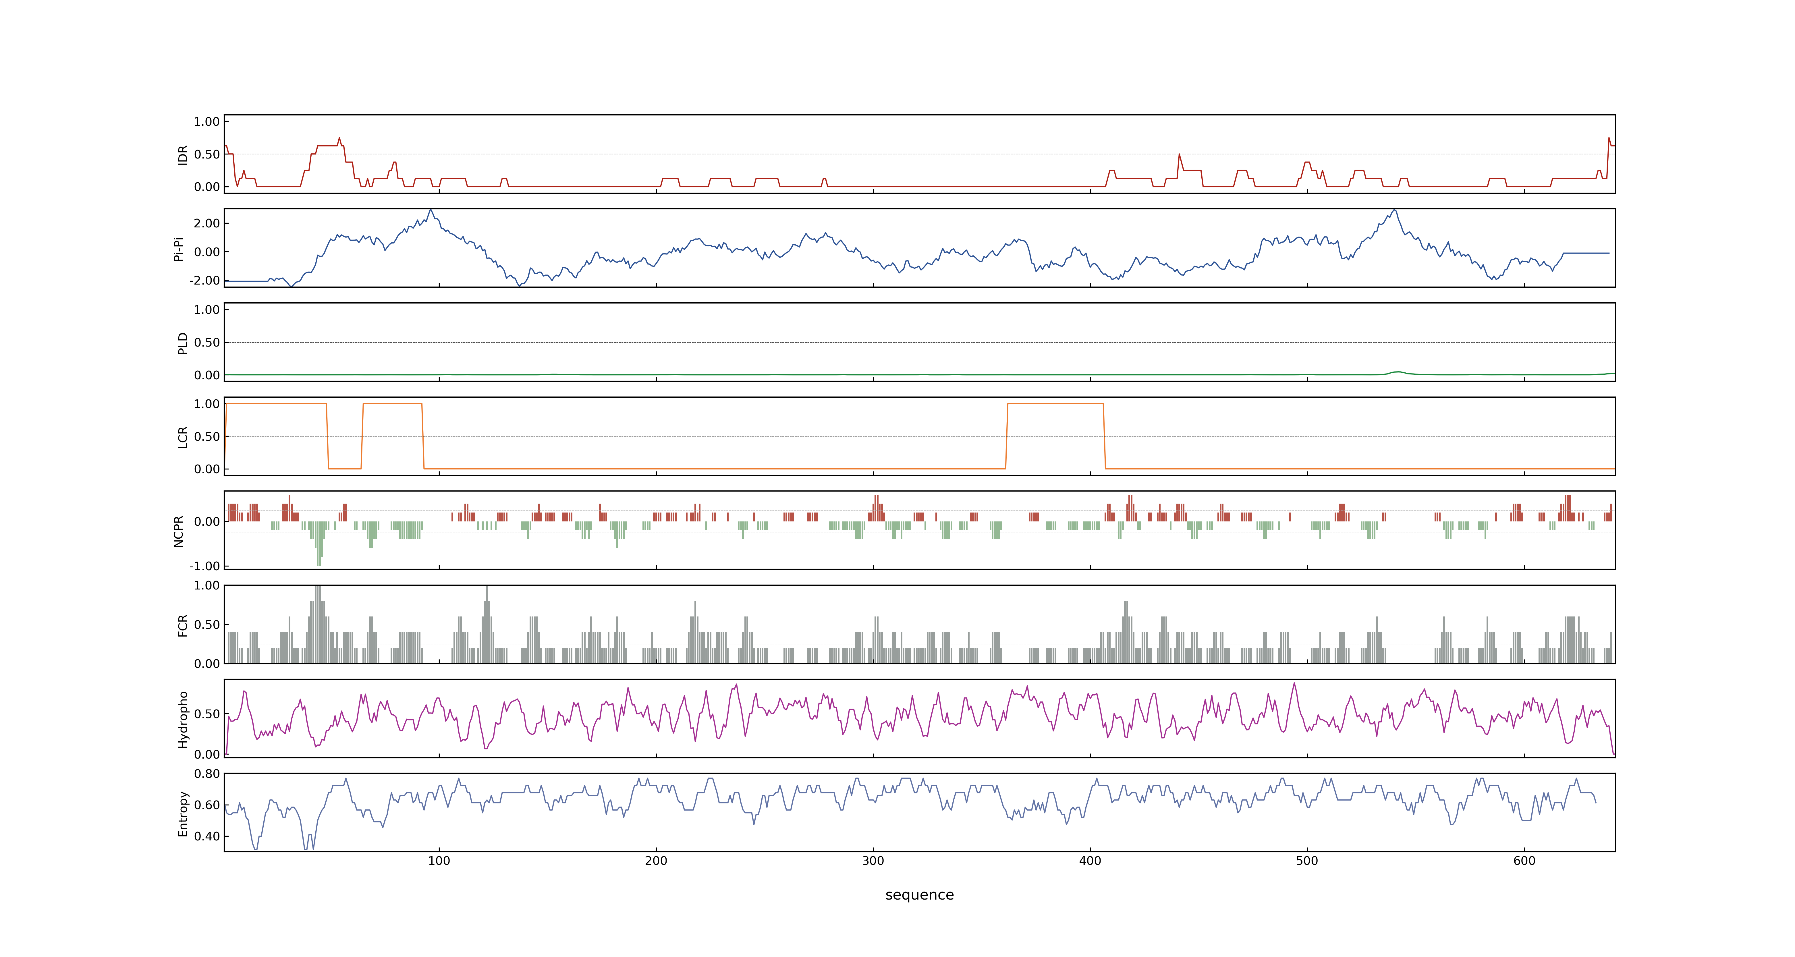Click the -1.00 tick of the NCPR axis

pyautogui.click(x=204, y=566)
